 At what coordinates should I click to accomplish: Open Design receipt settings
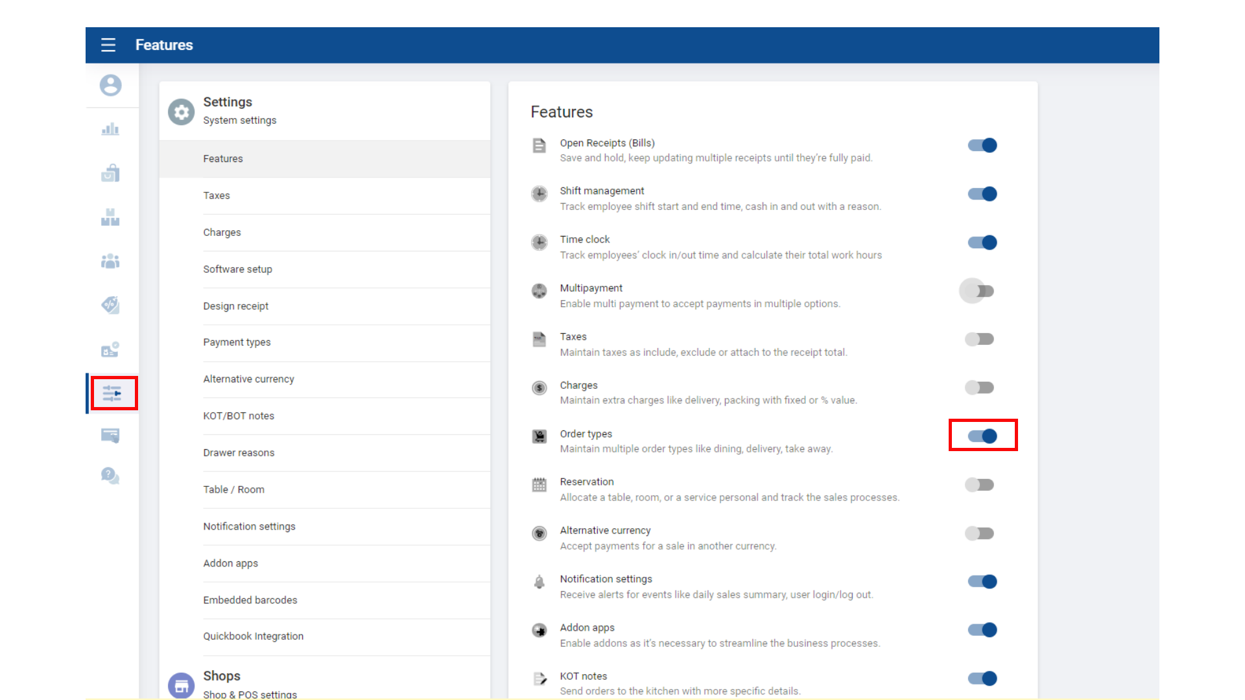[325, 306]
